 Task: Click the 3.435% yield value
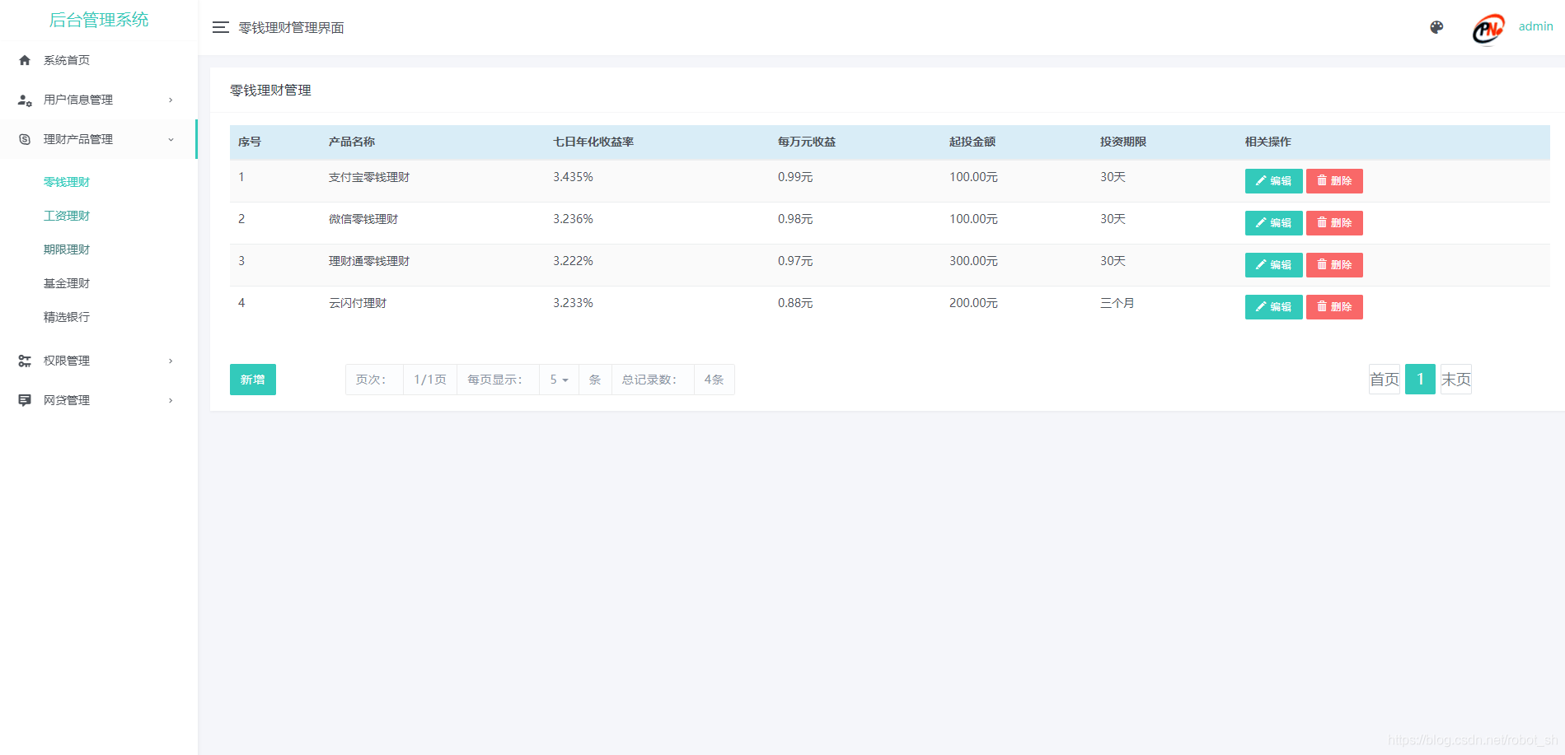(x=573, y=177)
